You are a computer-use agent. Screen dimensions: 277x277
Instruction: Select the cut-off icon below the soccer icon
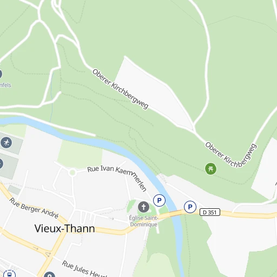1,164
